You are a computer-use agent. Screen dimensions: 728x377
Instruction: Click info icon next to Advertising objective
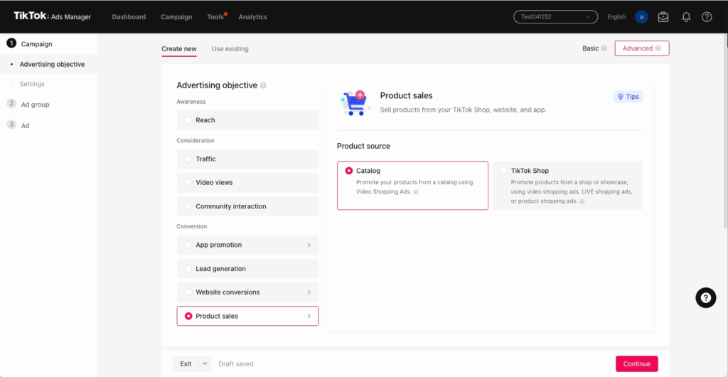tap(263, 85)
